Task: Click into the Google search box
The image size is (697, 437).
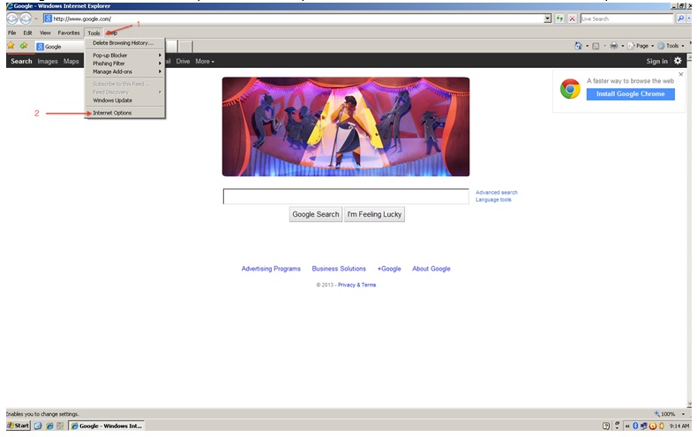Action: 346,196
